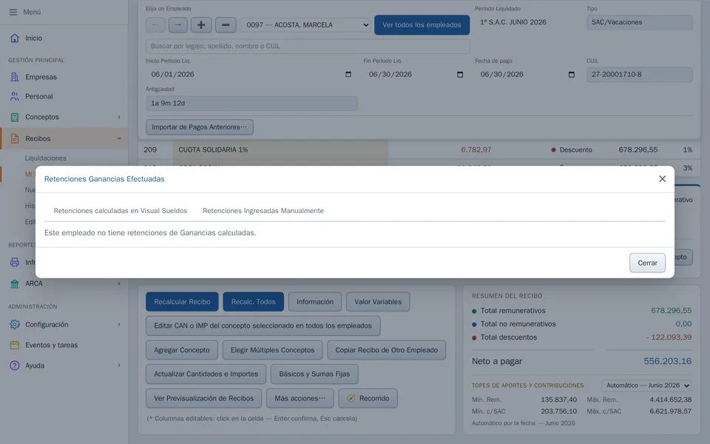Click the Ayuda question mark icon

[15, 366]
